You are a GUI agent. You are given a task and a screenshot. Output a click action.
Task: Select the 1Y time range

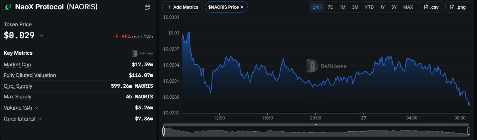382,7
